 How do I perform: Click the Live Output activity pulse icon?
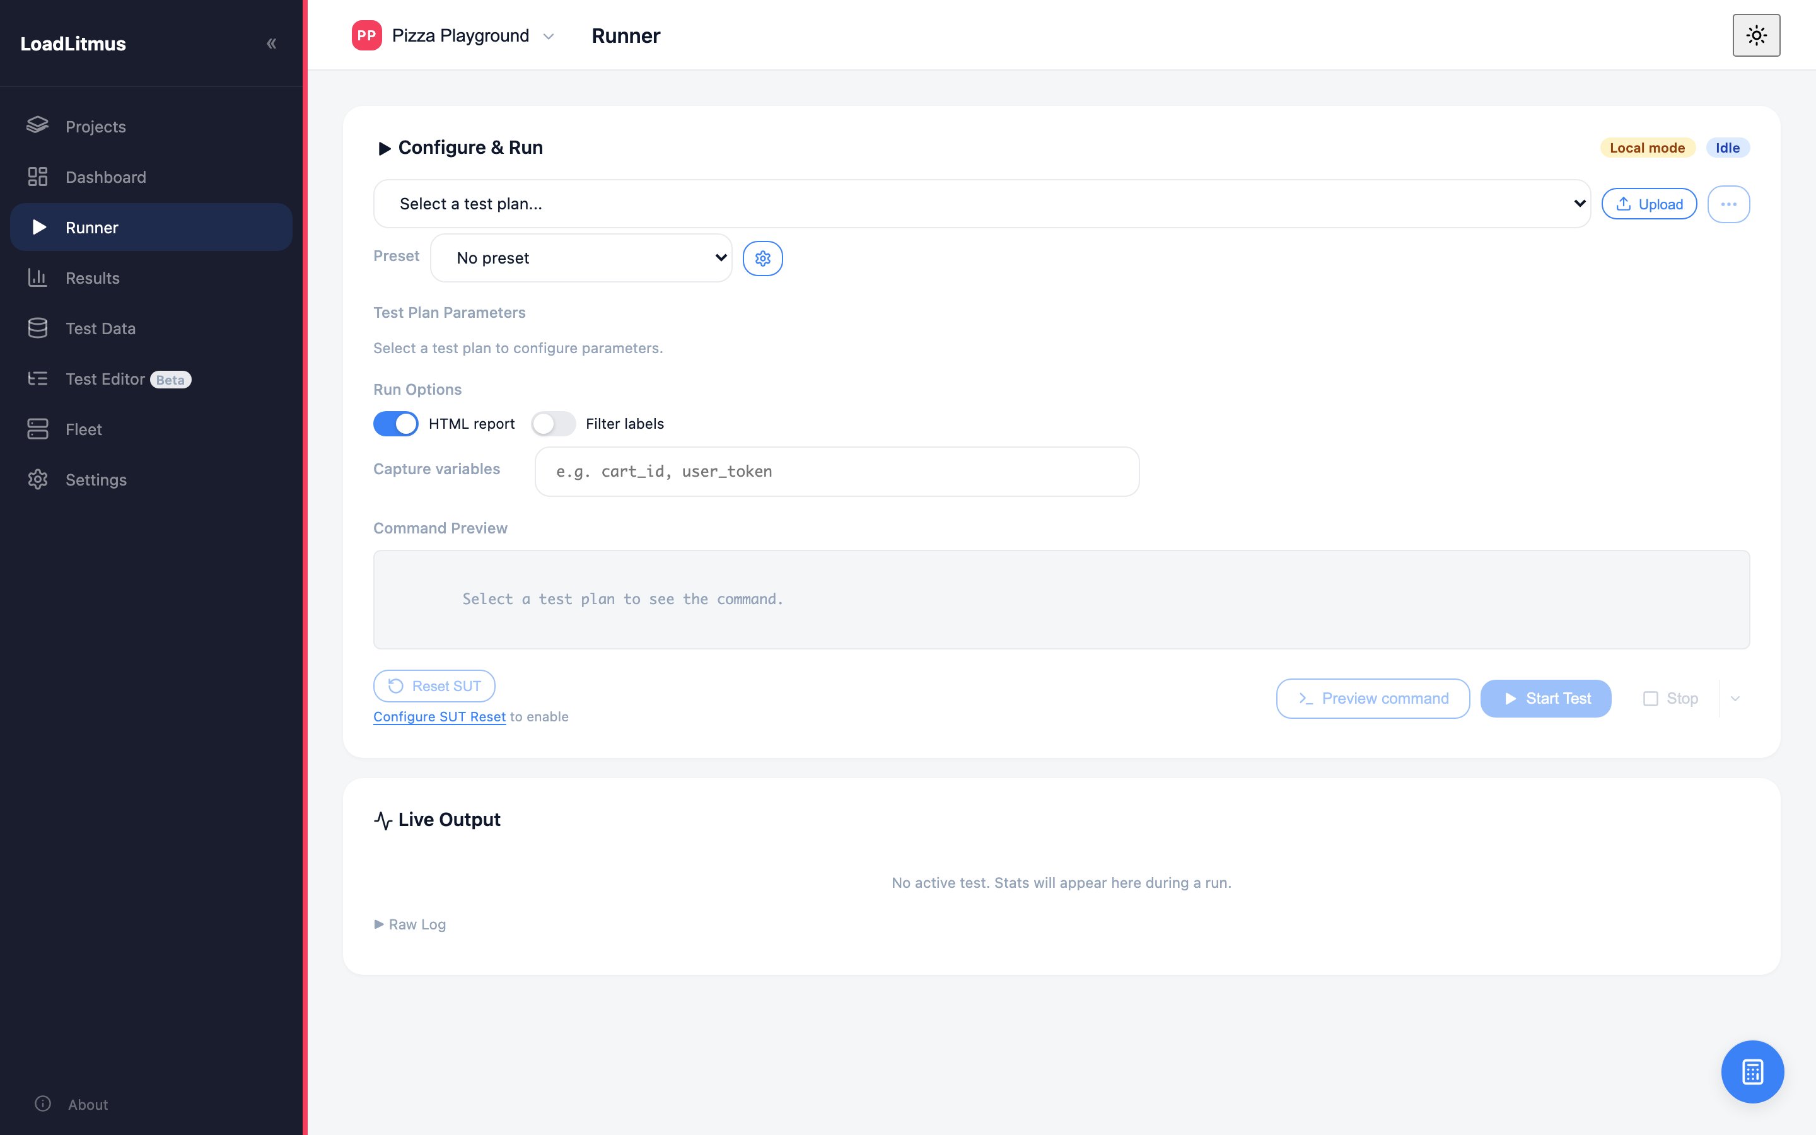coord(383,820)
